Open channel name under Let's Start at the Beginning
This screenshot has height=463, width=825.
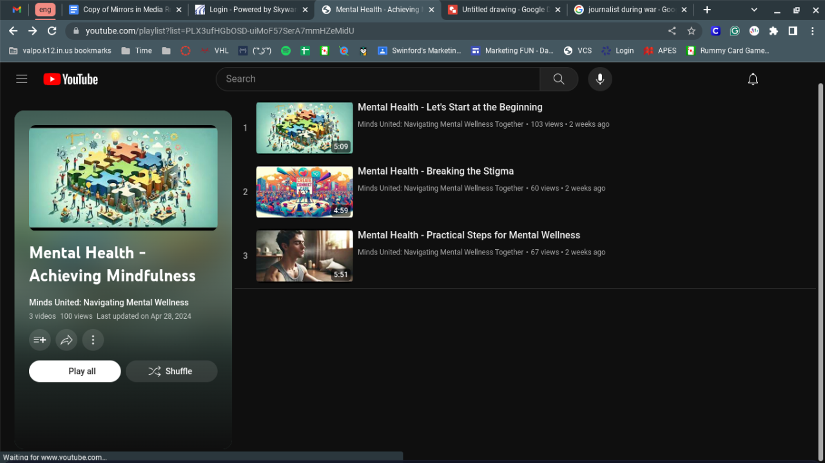(440, 124)
